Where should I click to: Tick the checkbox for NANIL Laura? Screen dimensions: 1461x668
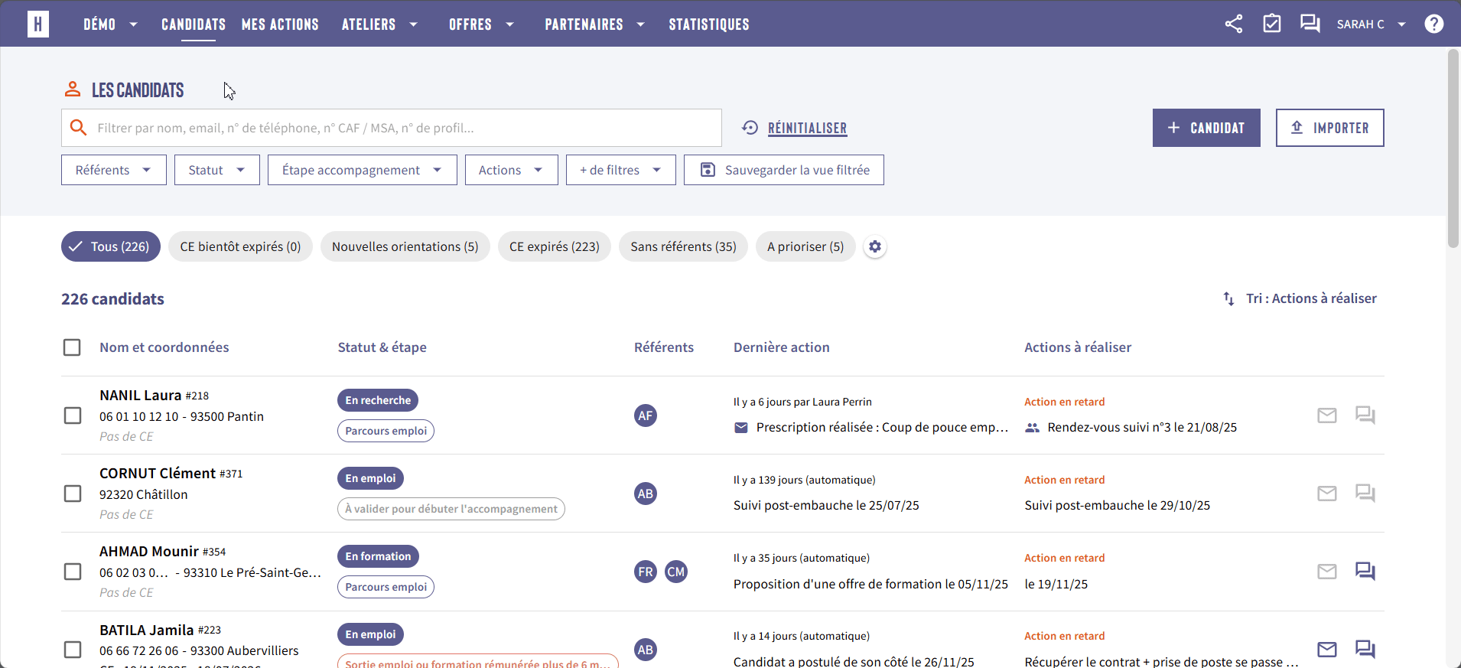tap(73, 415)
